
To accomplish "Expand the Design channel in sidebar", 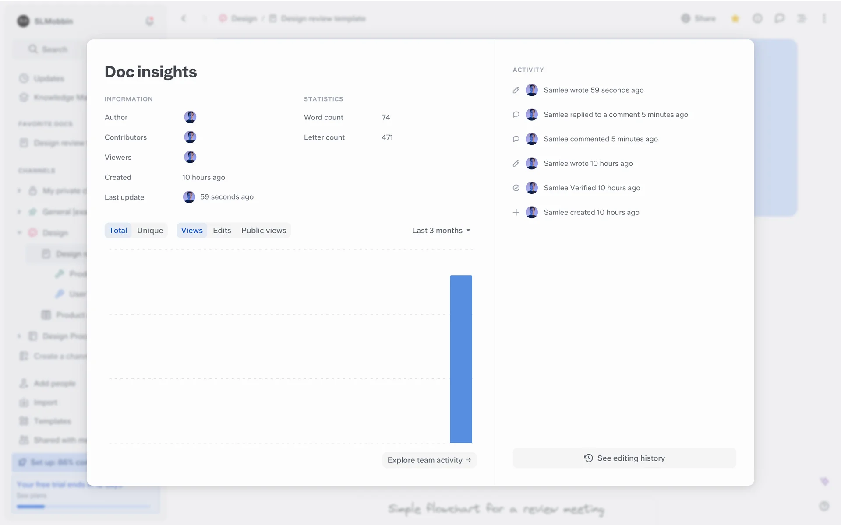I will tap(20, 233).
